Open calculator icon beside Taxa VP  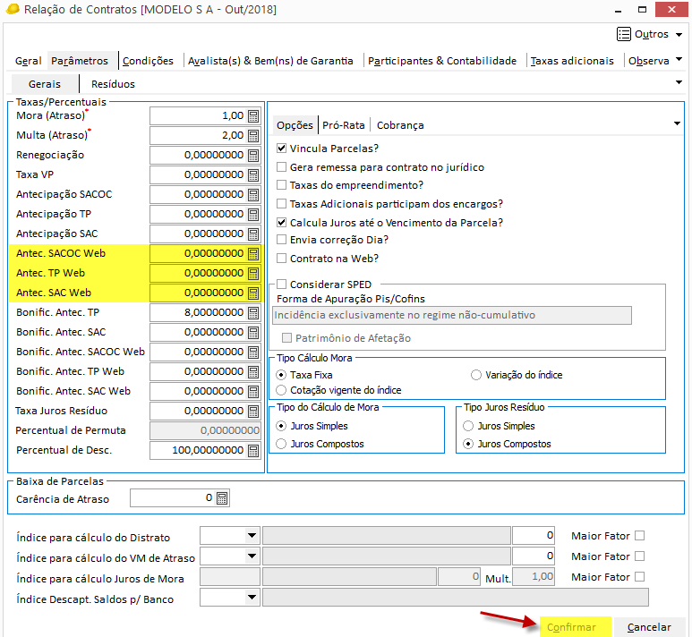tap(253, 175)
